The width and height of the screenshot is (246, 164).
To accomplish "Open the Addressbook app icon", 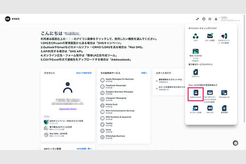I will click(x=195, y=93).
